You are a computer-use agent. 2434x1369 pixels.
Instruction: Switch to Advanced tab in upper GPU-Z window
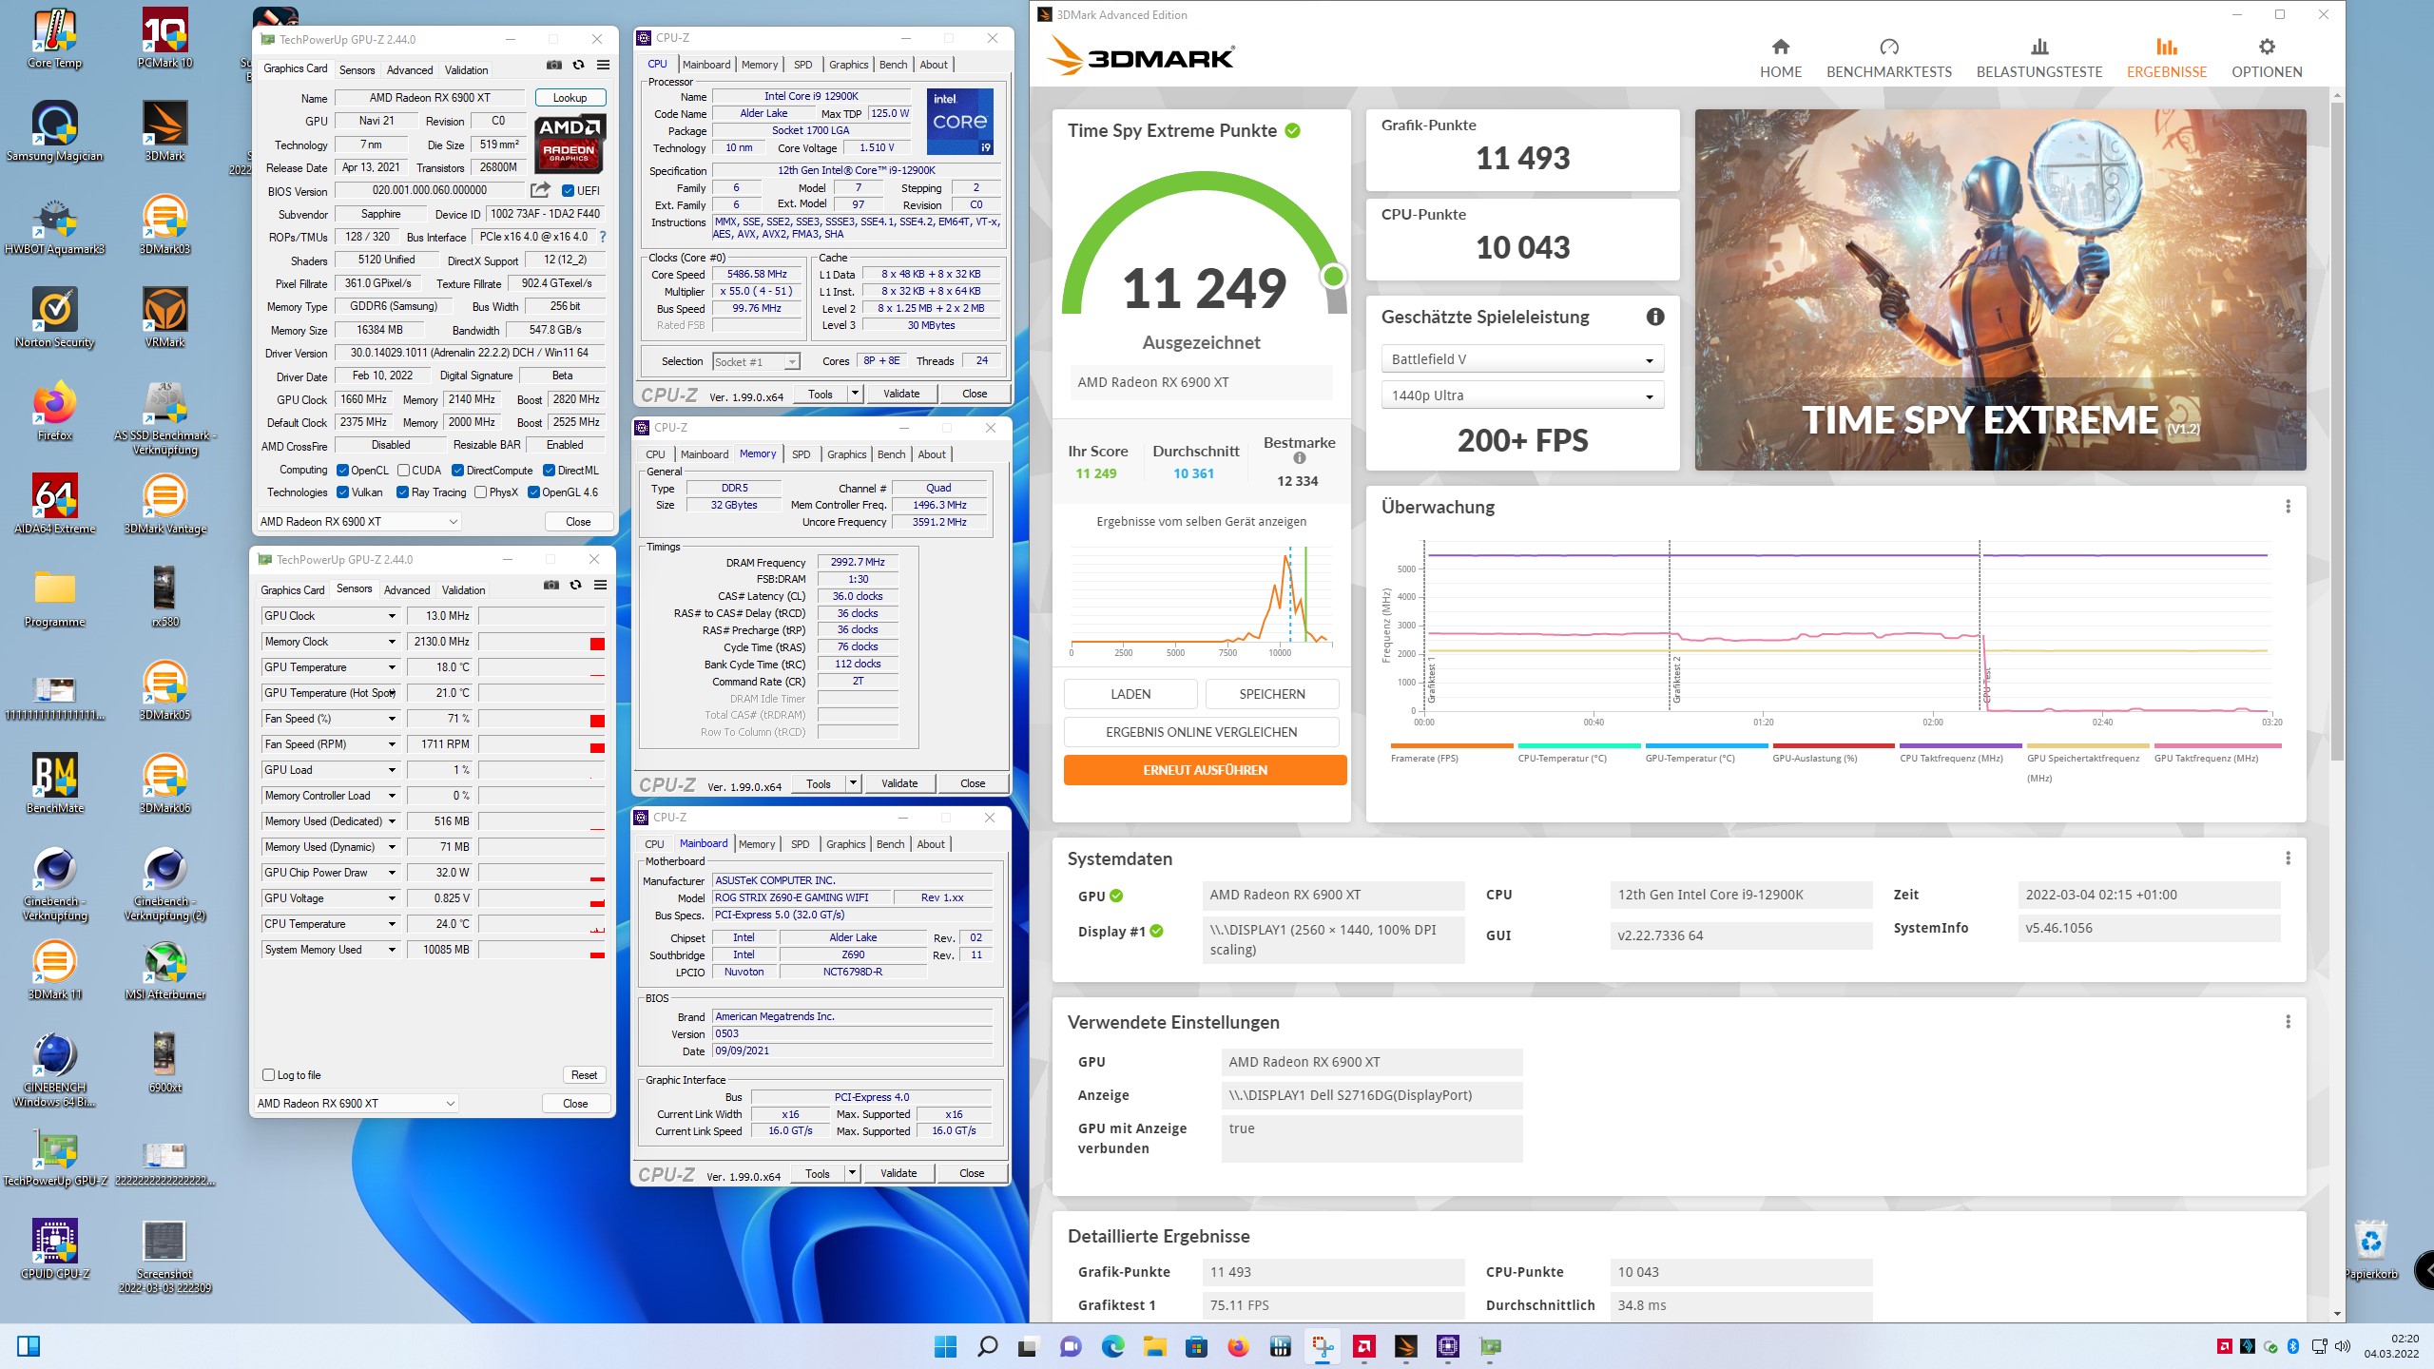pyautogui.click(x=409, y=70)
